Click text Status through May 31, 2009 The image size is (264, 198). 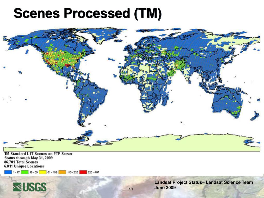coord(28,158)
